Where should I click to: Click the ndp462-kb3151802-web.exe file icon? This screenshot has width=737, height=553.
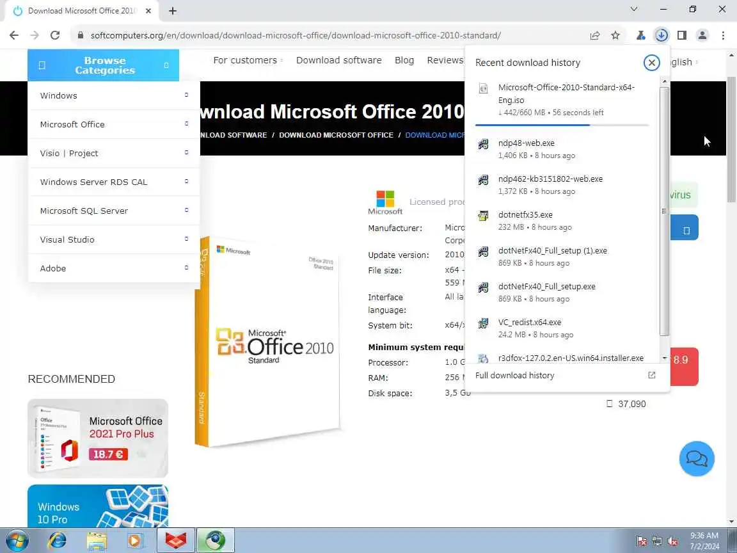[483, 180]
